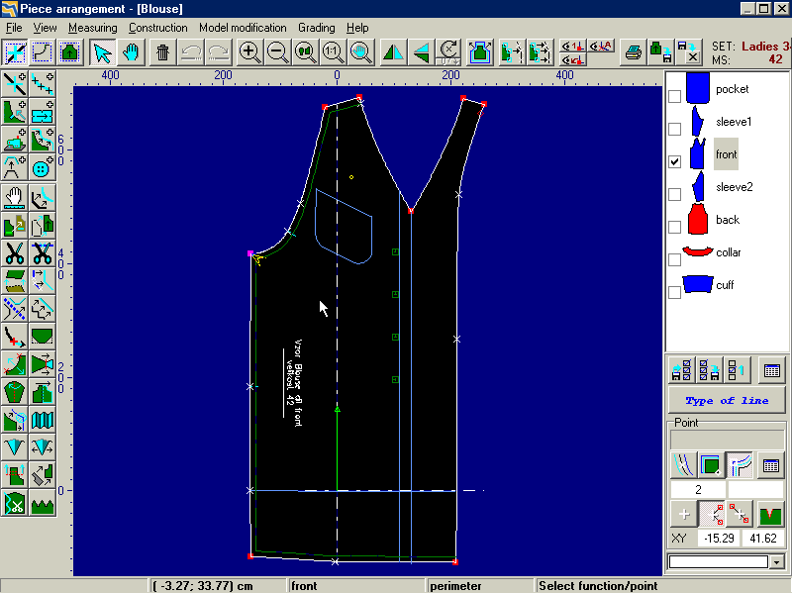Select the red collar piece thumbnail
The height and width of the screenshot is (594, 792).
pyautogui.click(x=698, y=251)
